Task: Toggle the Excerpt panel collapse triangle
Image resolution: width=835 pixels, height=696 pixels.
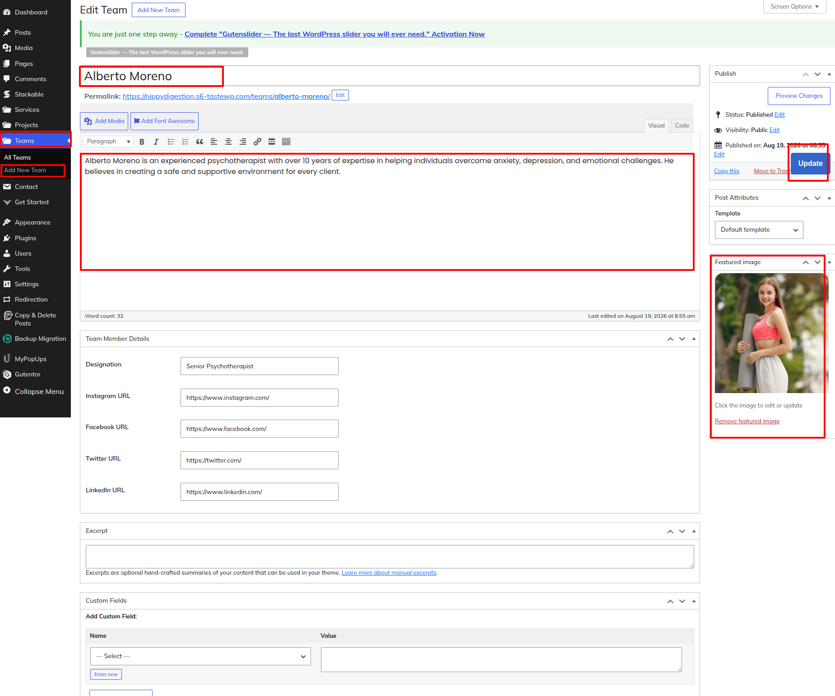Action: [694, 531]
